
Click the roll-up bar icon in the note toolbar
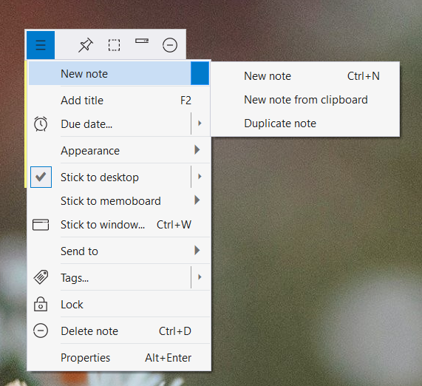pos(142,41)
